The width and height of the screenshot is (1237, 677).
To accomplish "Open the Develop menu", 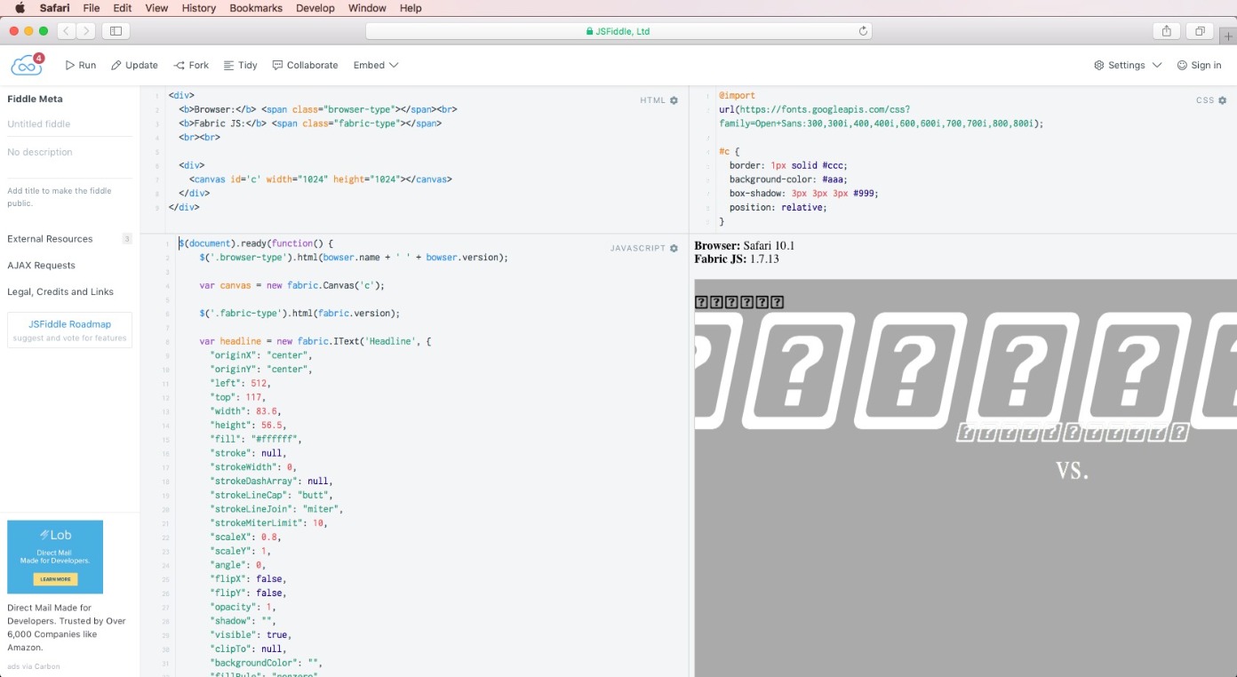I will pyautogui.click(x=315, y=8).
